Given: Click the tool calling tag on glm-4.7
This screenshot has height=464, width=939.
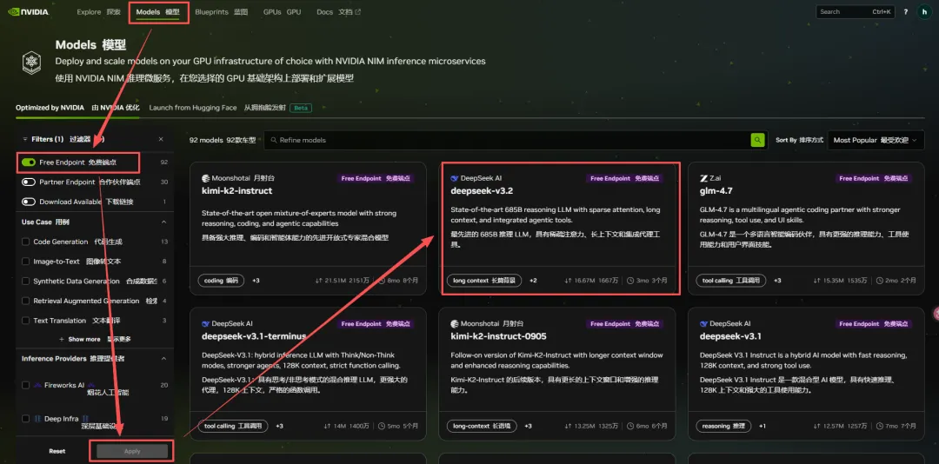Looking at the screenshot, I should click(730, 280).
